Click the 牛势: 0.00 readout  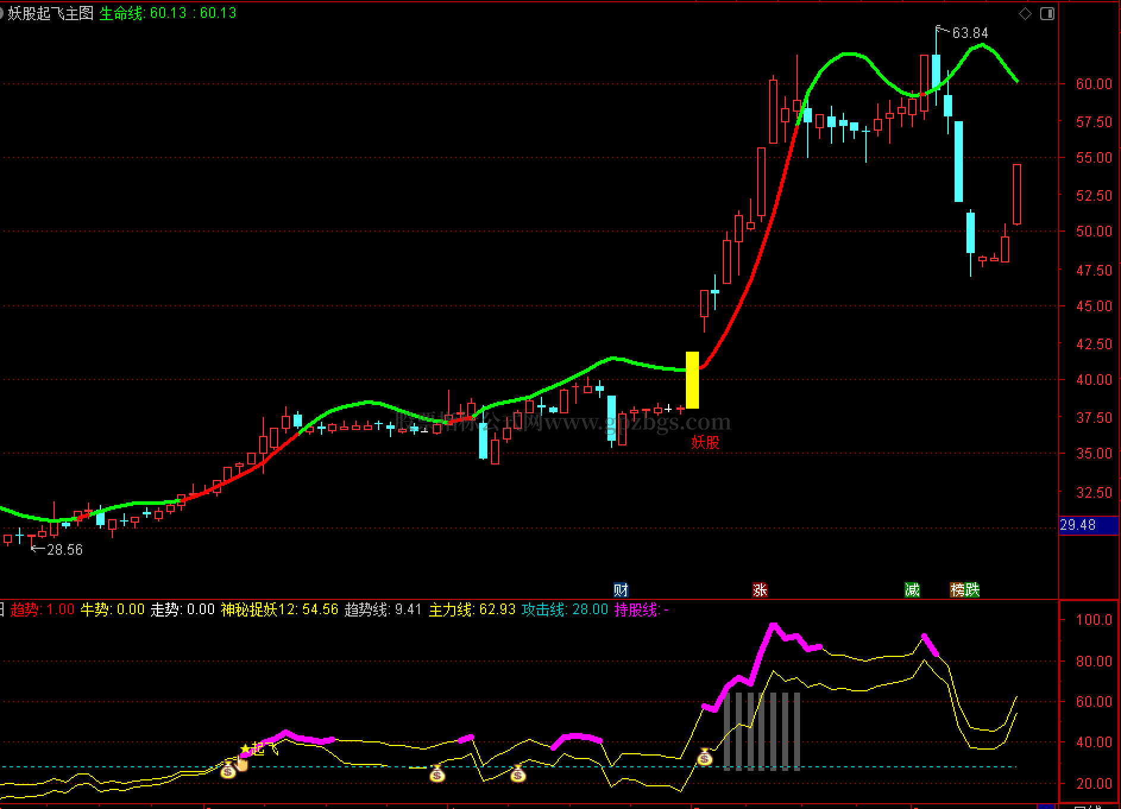tap(112, 609)
